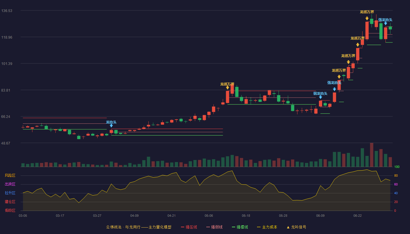This screenshot has height=234, width=410.
Task: Click the 云梯战法 · 与龙同行 title text
Action: coord(123,227)
